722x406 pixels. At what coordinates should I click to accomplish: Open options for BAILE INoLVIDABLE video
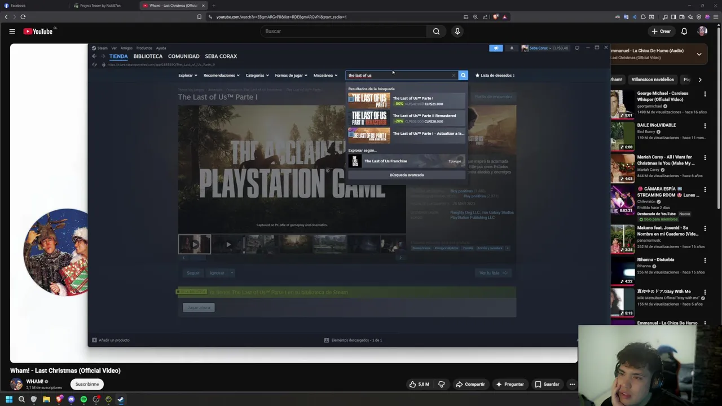[x=705, y=126]
